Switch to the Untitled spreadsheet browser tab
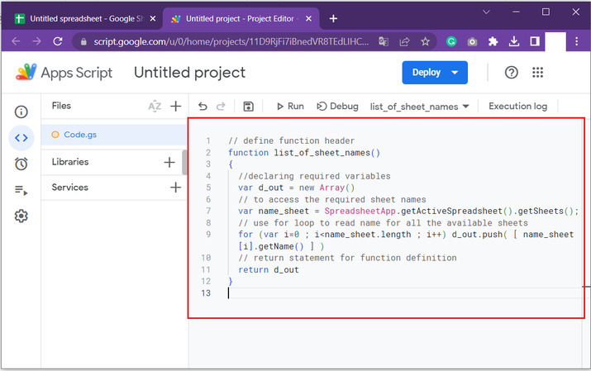 81,18
